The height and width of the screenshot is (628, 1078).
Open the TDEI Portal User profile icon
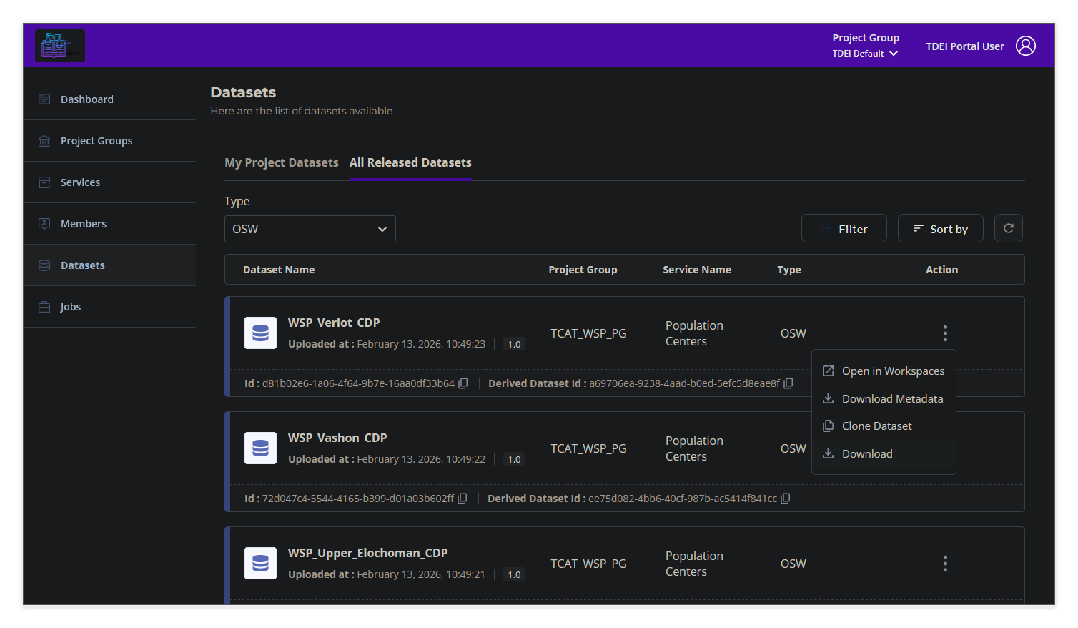(1026, 45)
